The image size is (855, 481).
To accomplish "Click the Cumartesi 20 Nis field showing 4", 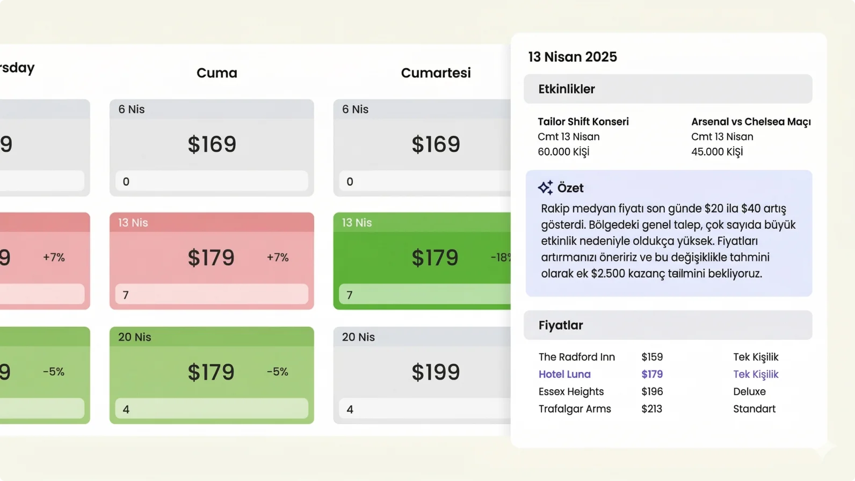I will tap(424, 409).
